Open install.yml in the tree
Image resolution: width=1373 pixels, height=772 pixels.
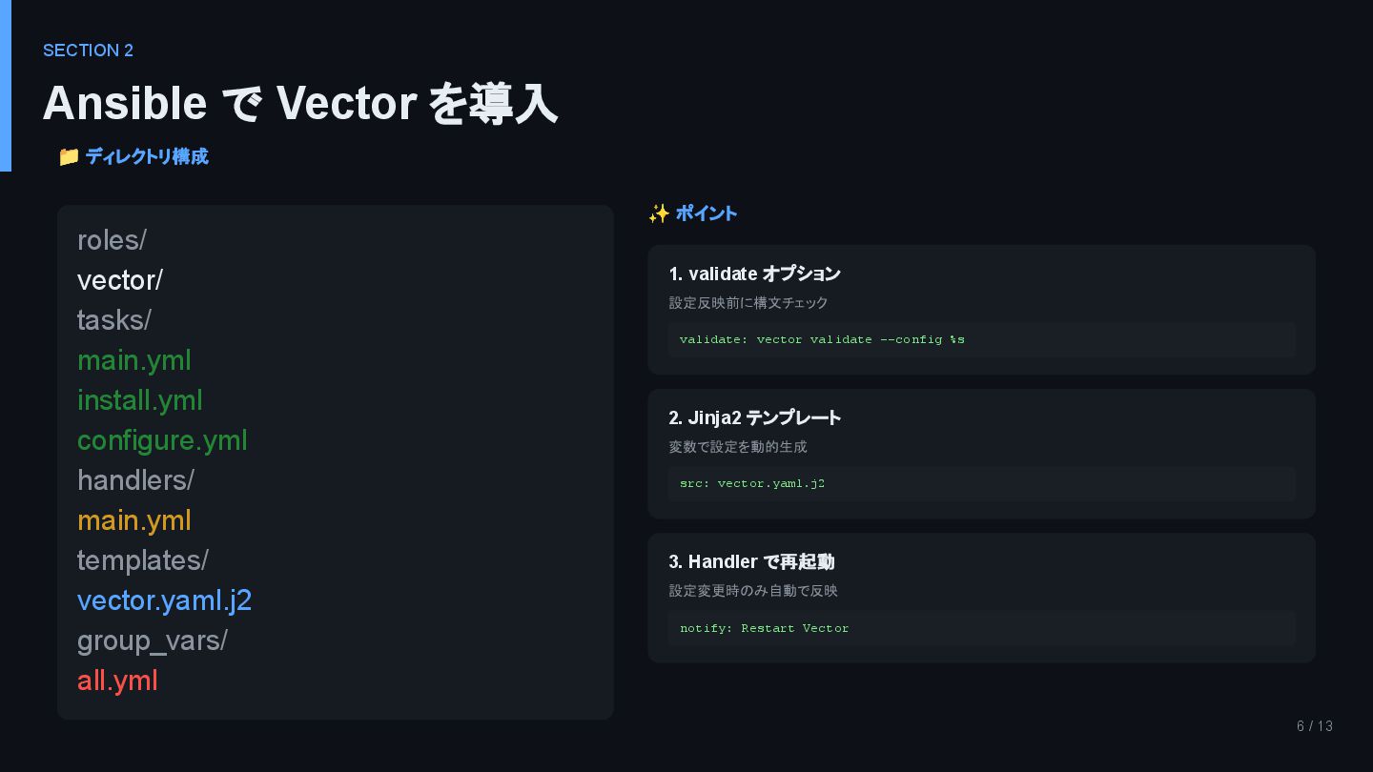(x=140, y=400)
